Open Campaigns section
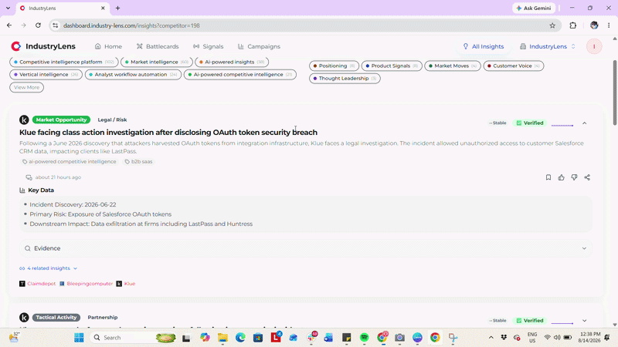The image size is (618, 347). click(x=259, y=46)
